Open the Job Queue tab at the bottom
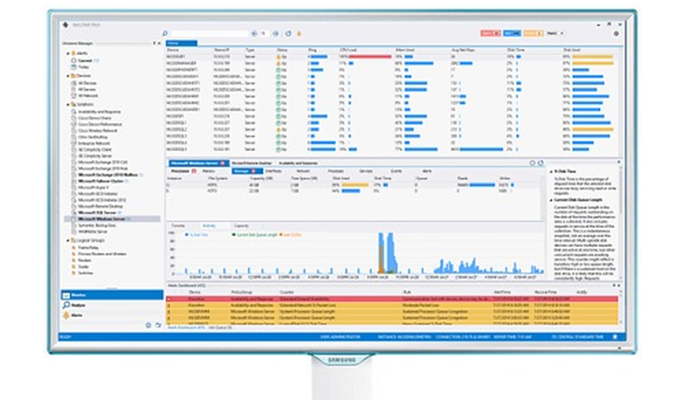Screen dimensions: 692x400 pos(220,327)
